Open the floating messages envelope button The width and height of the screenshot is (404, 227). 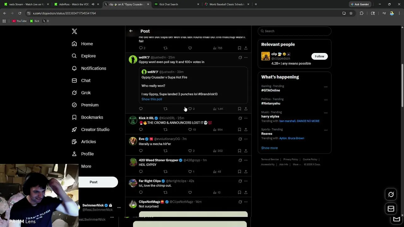(391, 209)
